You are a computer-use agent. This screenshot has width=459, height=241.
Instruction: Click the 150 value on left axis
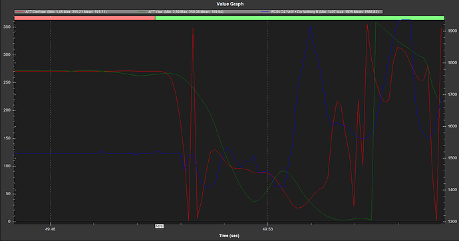pyautogui.click(x=7, y=139)
